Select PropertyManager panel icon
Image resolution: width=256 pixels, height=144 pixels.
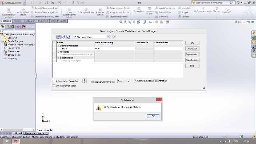[x=8, y=26]
